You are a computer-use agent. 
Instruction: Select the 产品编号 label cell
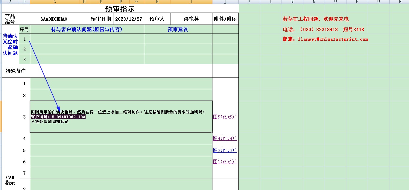(10, 19)
